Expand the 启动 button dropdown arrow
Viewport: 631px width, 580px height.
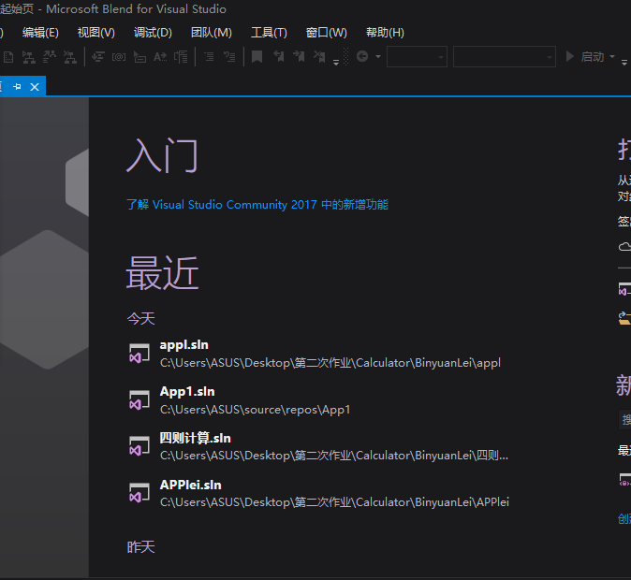(x=612, y=57)
